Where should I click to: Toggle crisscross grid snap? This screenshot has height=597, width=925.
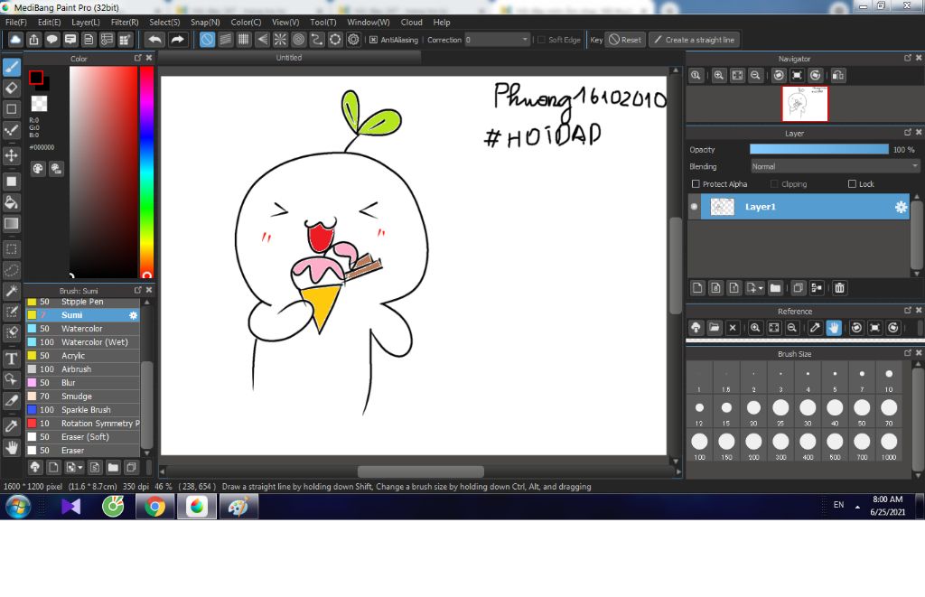click(244, 40)
